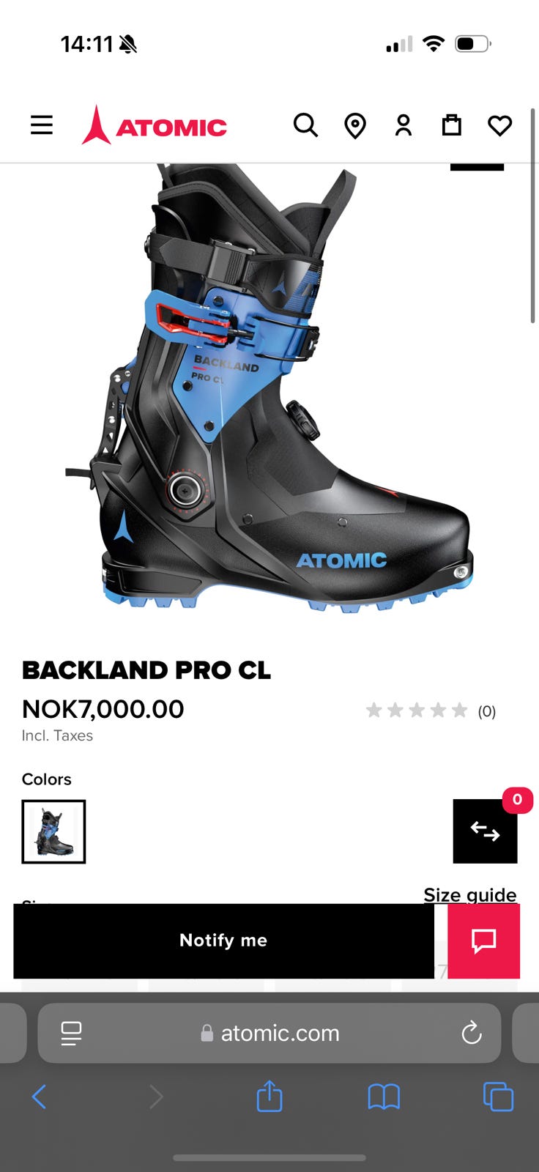Open the hamburger navigation menu

(42, 125)
